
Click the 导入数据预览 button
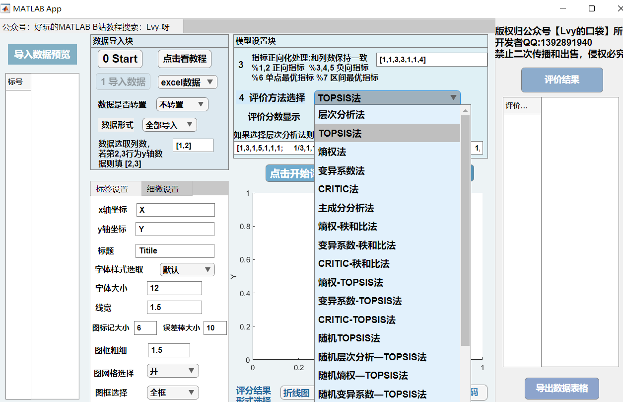[x=42, y=55]
